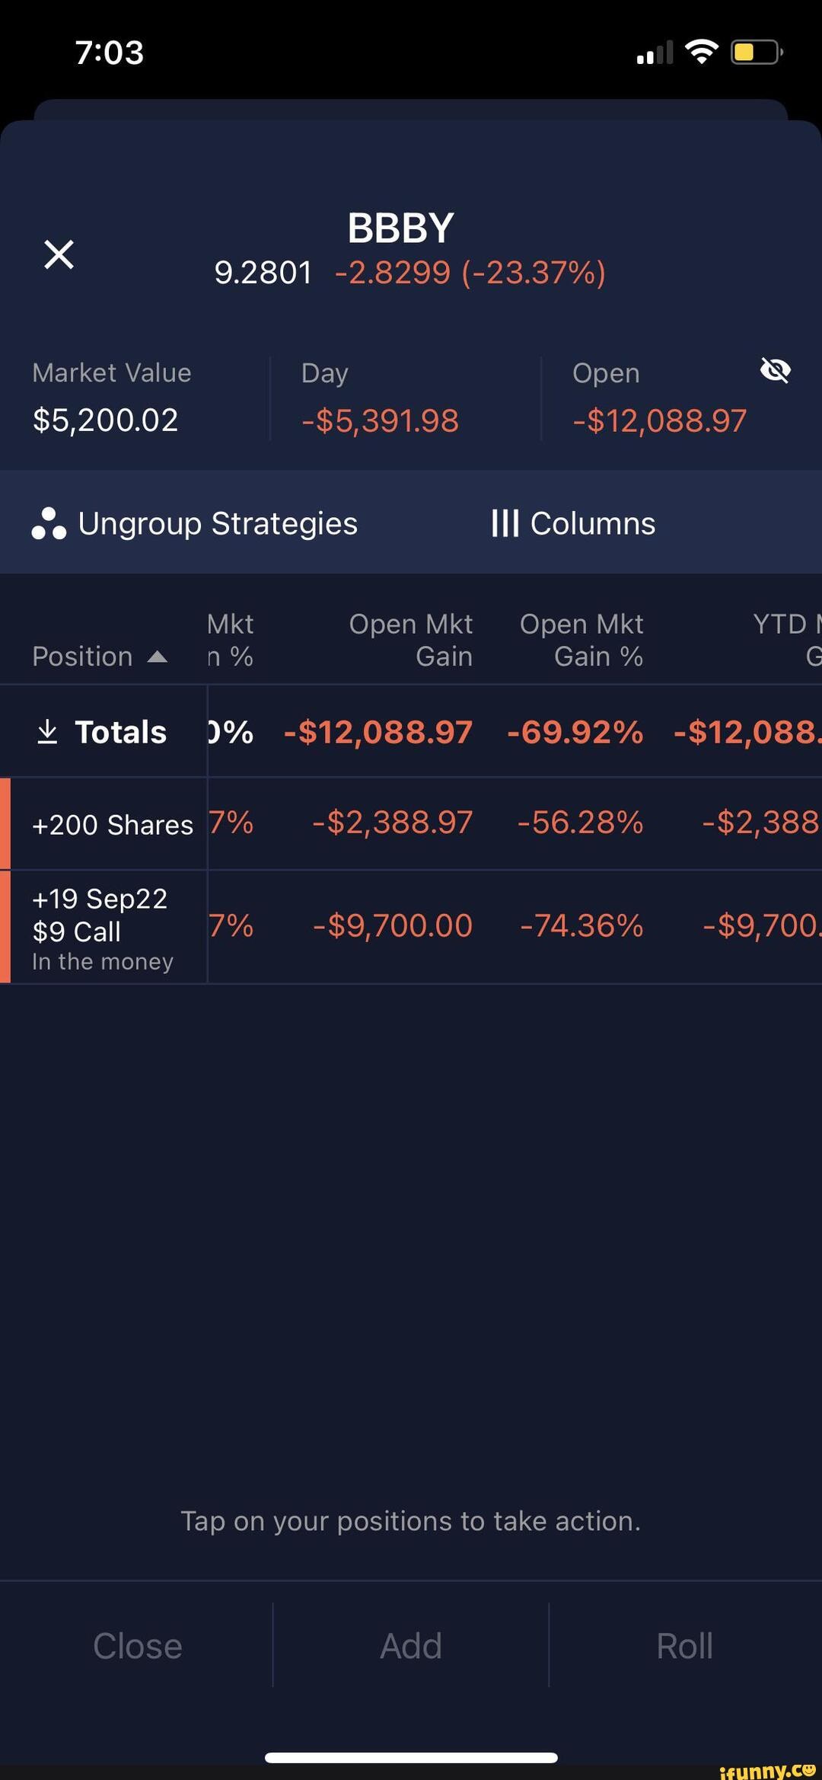Image resolution: width=822 pixels, height=1780 pixels.
Task: Sort by Open Mkt Gain column header
Action: [x=411, y=640]
